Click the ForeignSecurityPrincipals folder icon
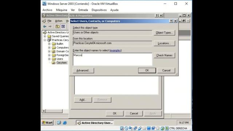233x131 pixels. 54,55
